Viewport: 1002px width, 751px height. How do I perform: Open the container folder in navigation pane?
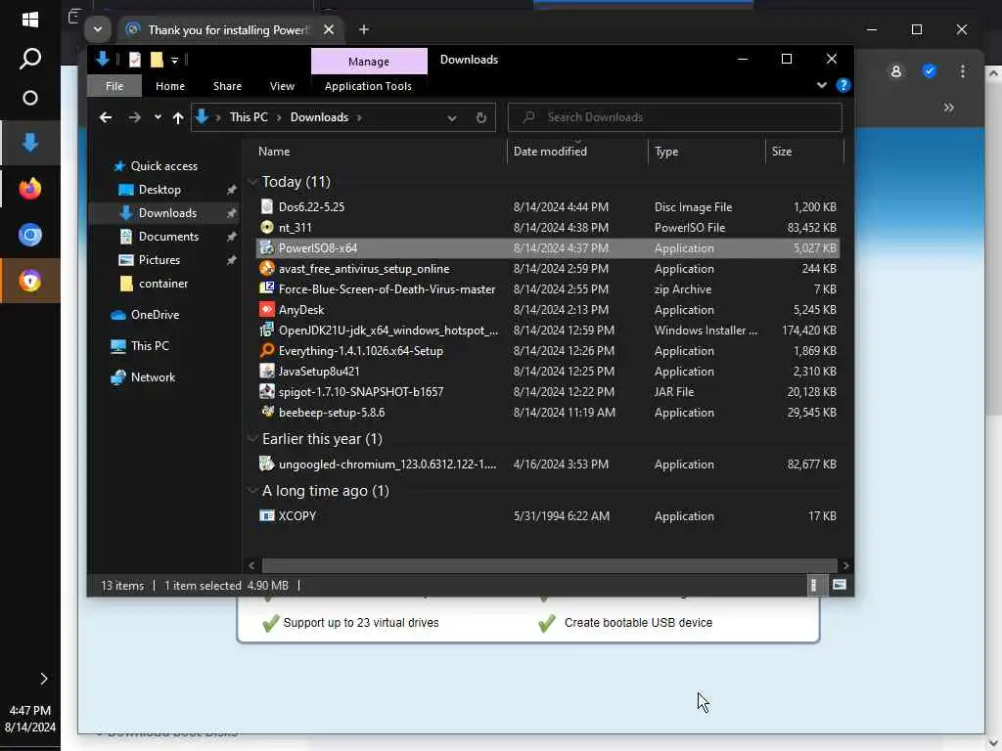tap(163, 284)
